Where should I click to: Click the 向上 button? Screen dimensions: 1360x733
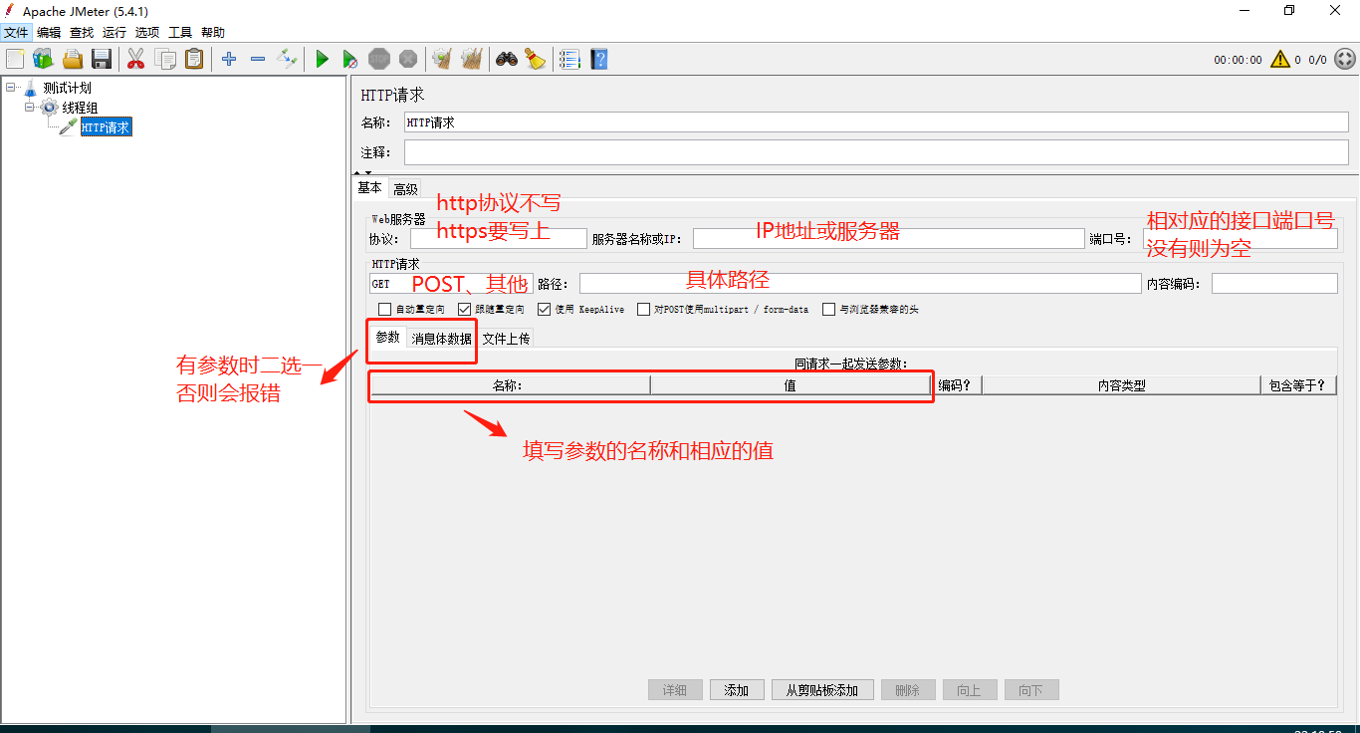click(x=970, y=690)
